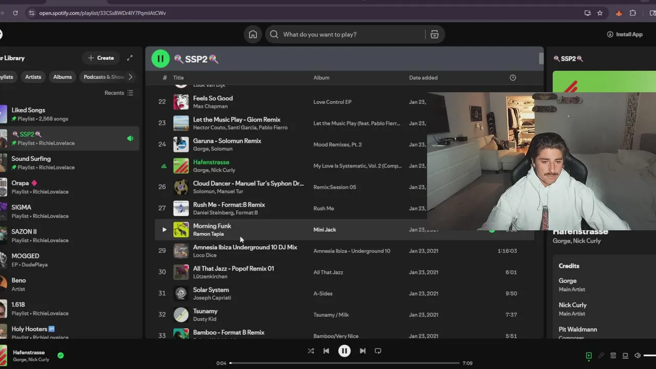Pause playback in the bottom player
Viewport: 656px width, 369px height.
pos(344,351)
